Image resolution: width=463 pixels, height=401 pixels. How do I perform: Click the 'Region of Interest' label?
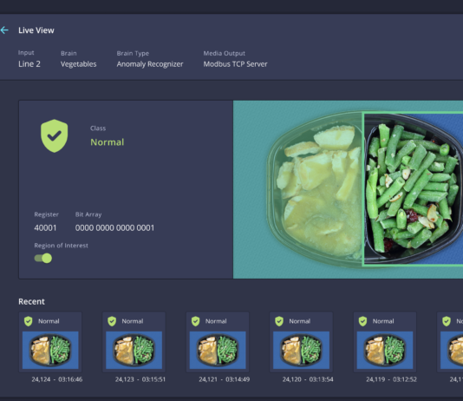coord(61,246)
